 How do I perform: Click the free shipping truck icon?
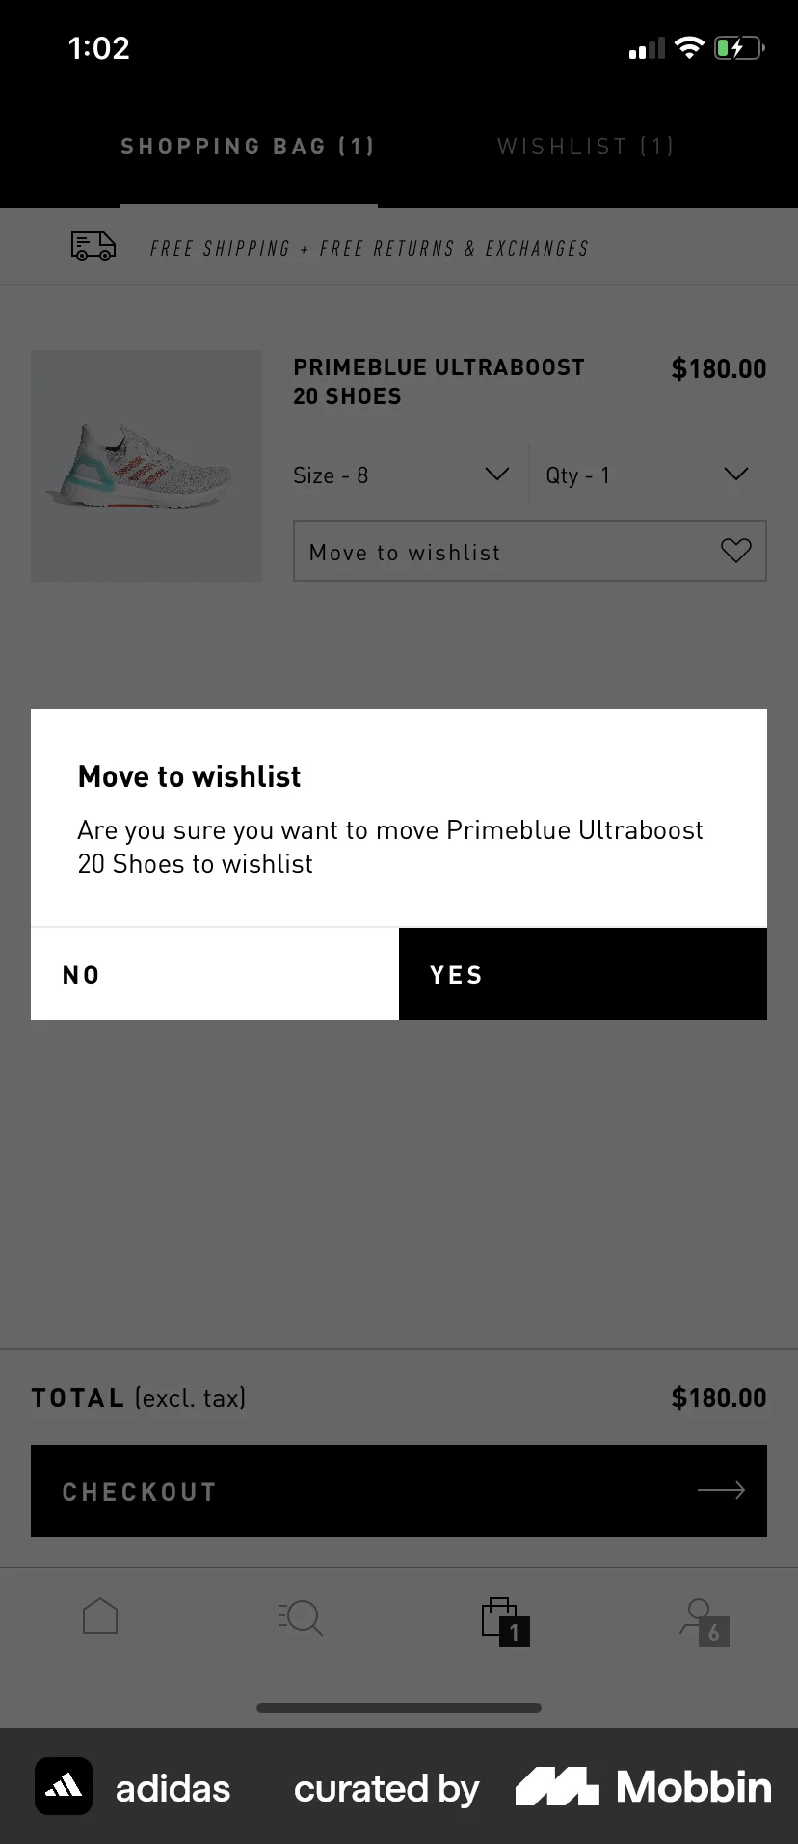coord(93,247)
